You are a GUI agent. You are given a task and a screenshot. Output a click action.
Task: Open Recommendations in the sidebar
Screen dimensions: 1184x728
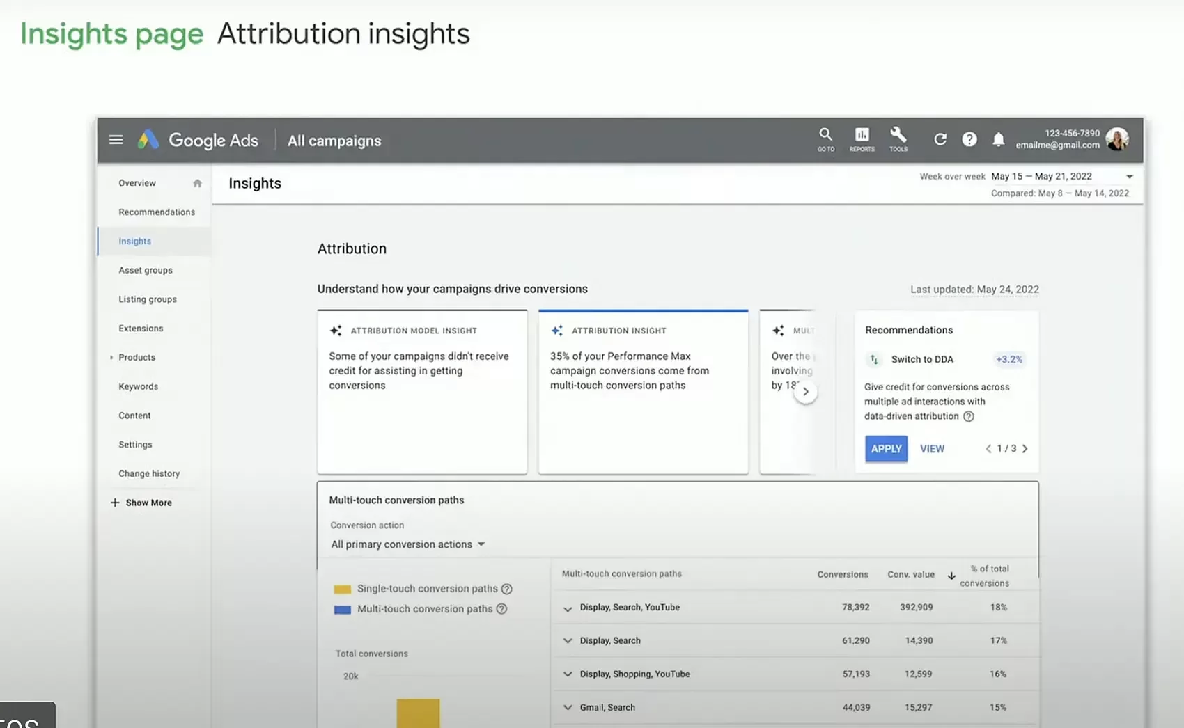pos(157,212)
